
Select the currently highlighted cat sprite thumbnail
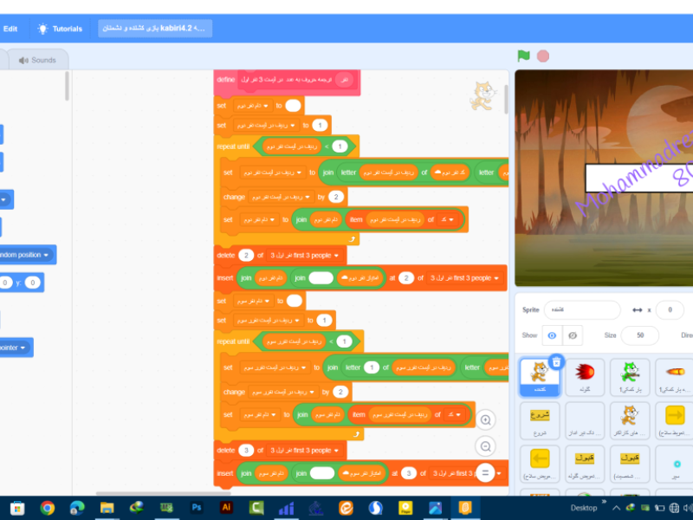(x=539, y=377)
